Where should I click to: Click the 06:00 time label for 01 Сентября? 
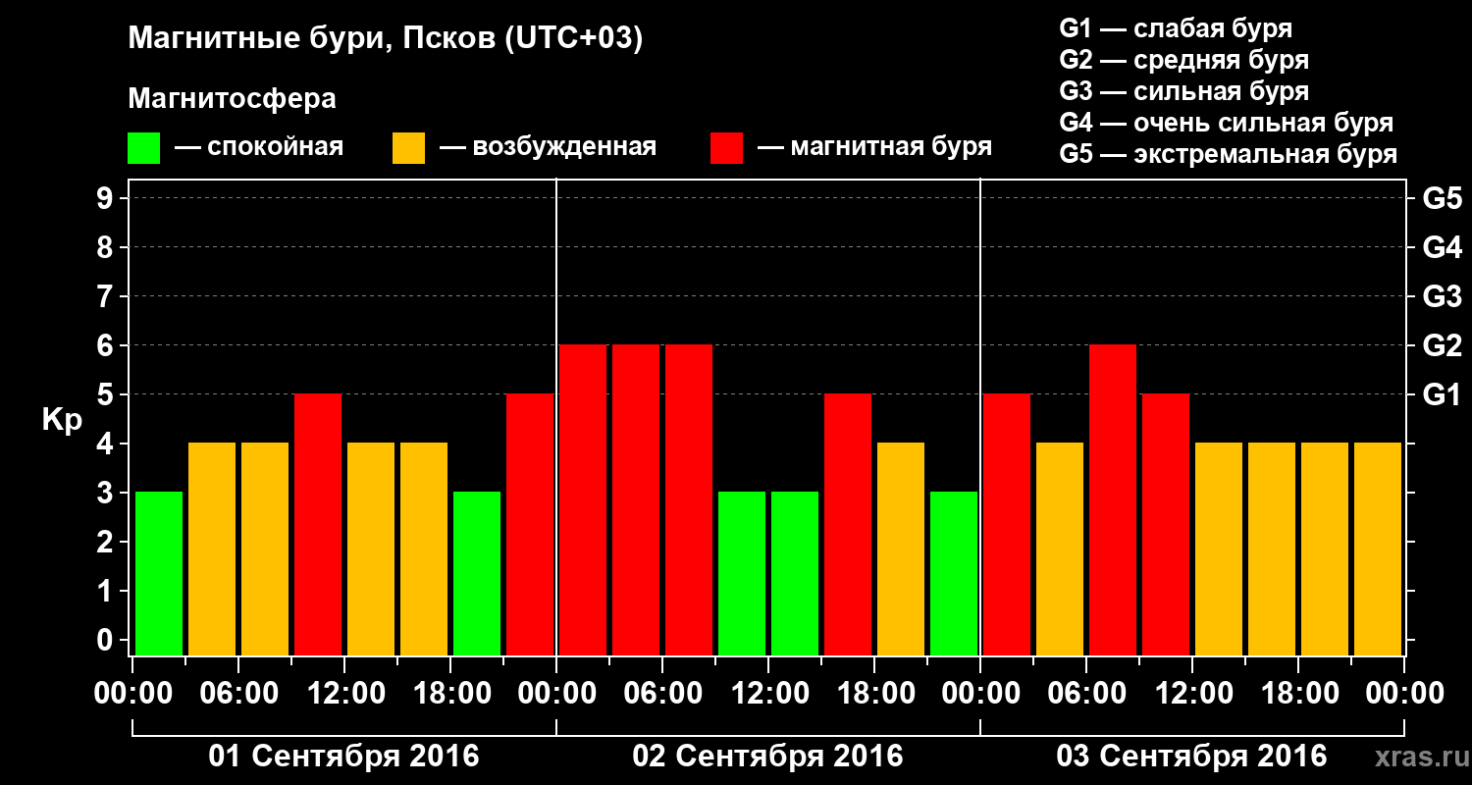click(x=238, y=693)
